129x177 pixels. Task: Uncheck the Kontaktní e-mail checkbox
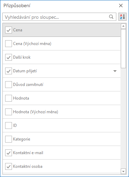coord(9,153)
